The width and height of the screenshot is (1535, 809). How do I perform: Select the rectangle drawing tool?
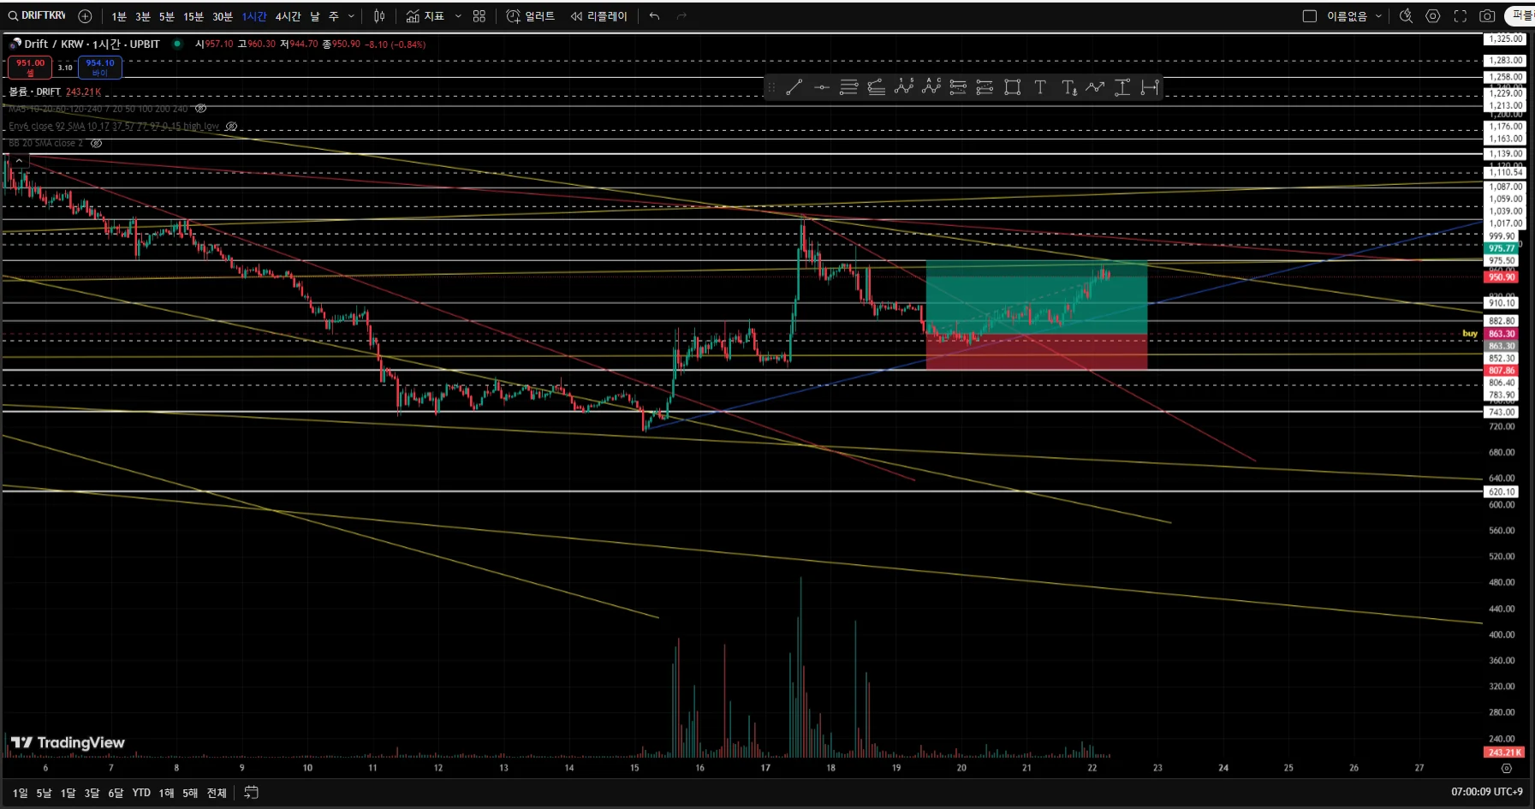click(1013, 87)
